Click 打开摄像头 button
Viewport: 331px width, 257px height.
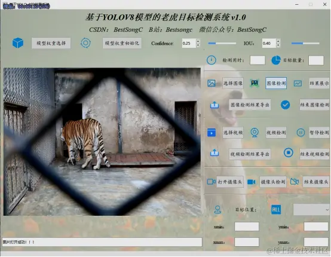tap(230, 182)
